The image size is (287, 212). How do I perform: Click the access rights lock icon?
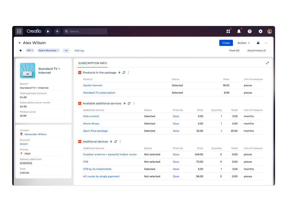click(x=258, y=43)
